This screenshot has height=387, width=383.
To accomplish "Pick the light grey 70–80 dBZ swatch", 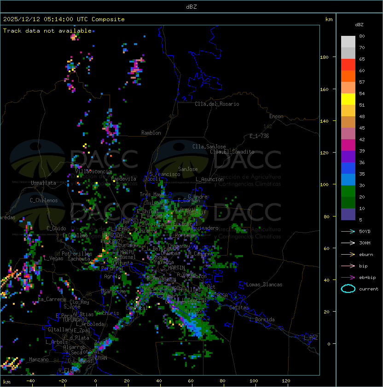I will (x=348, y=41).
